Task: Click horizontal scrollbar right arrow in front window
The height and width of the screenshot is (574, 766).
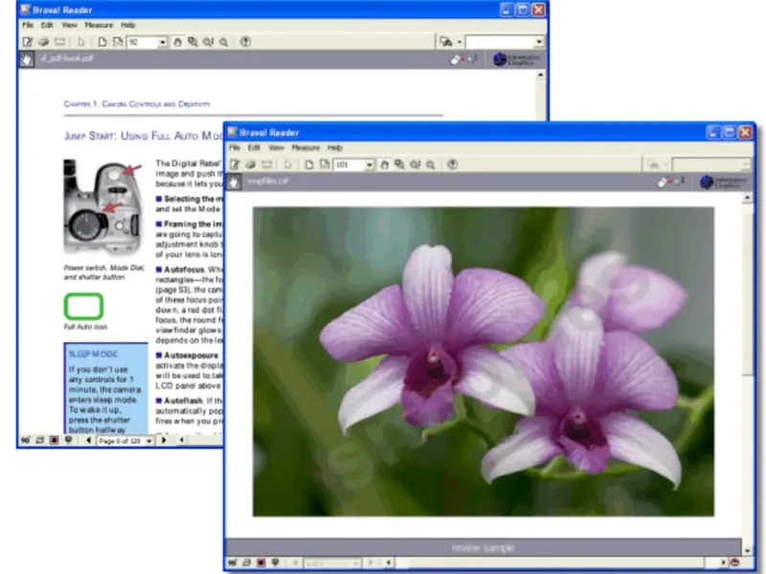Action: (x=724, y=563)
